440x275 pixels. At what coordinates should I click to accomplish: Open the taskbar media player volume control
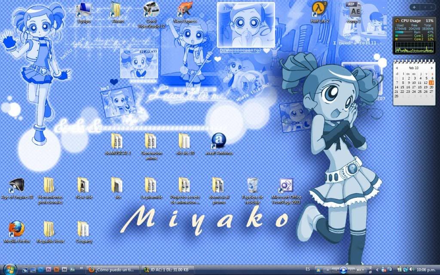tap(360, 270)
